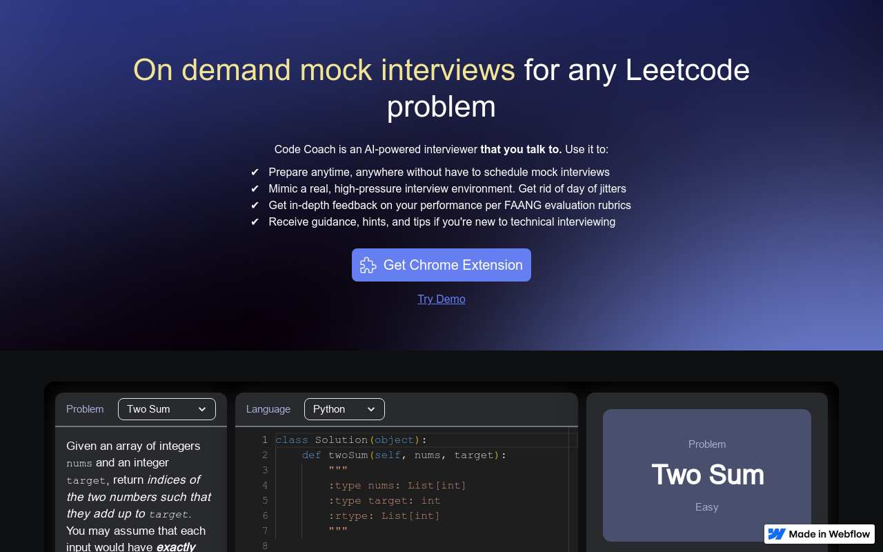Click the 'Language' label in editor header
Image resolution: width=883 pixels, height=552 pixels.
tap(268, 409)
